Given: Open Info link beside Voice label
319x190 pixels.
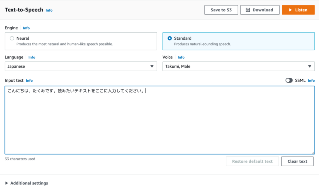Looking at the screenshot, I should (x=181, y=57).
